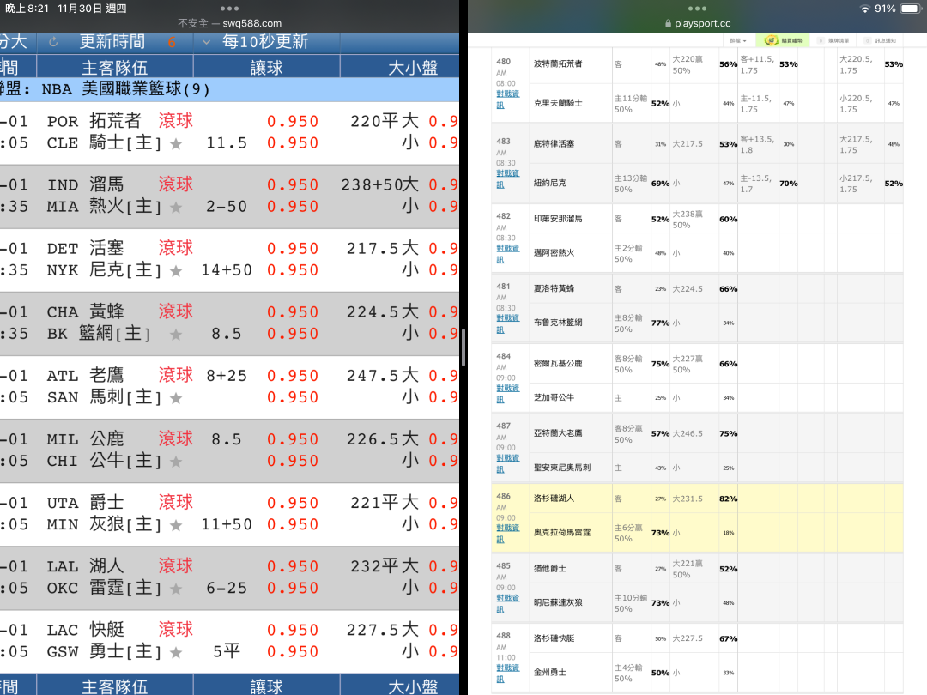This screenshot has height=695, width=927.
Task: Tap the Wi-Fi status icon
Action: 865,9
